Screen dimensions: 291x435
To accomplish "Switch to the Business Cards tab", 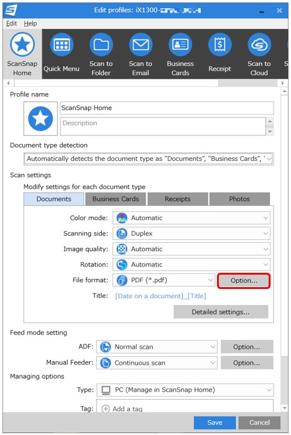I will (x=116, y=199).
